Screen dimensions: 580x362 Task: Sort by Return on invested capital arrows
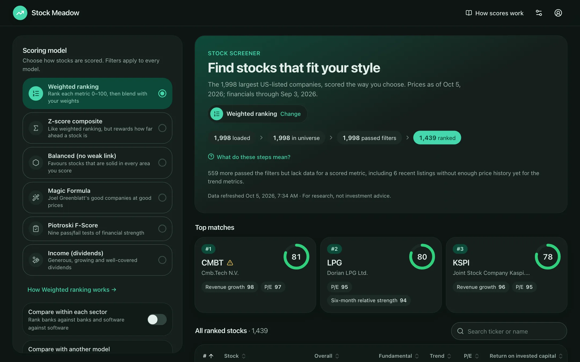coord(561,356)
